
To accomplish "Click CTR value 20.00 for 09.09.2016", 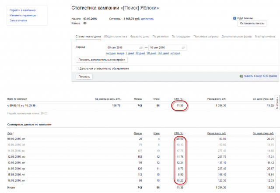I will pyautogui.click(x=180, y=139).
